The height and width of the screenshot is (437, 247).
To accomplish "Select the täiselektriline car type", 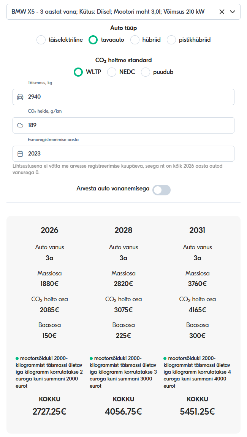I will (x=41, y=40).
